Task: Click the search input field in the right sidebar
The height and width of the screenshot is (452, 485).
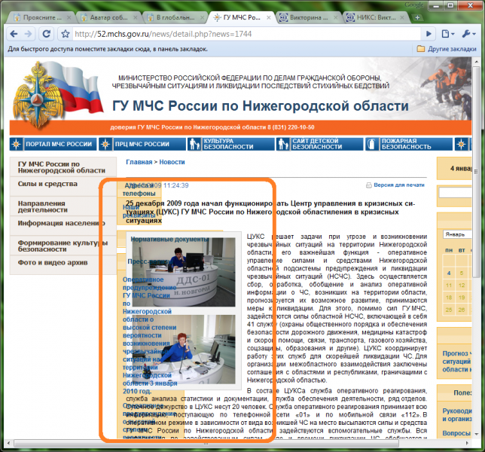Action: [456, 193]
